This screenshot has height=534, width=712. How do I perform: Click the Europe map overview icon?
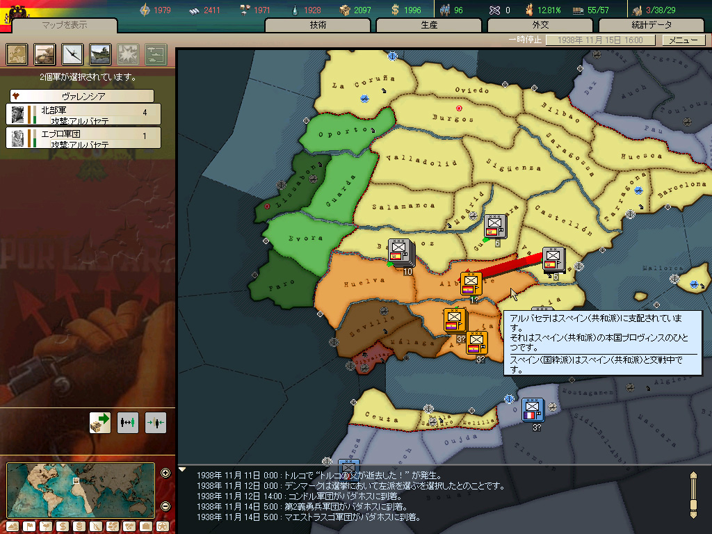(17, 54)
